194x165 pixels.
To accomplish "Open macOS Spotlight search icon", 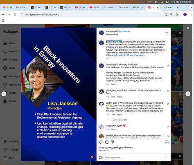I will click(162, 2).
